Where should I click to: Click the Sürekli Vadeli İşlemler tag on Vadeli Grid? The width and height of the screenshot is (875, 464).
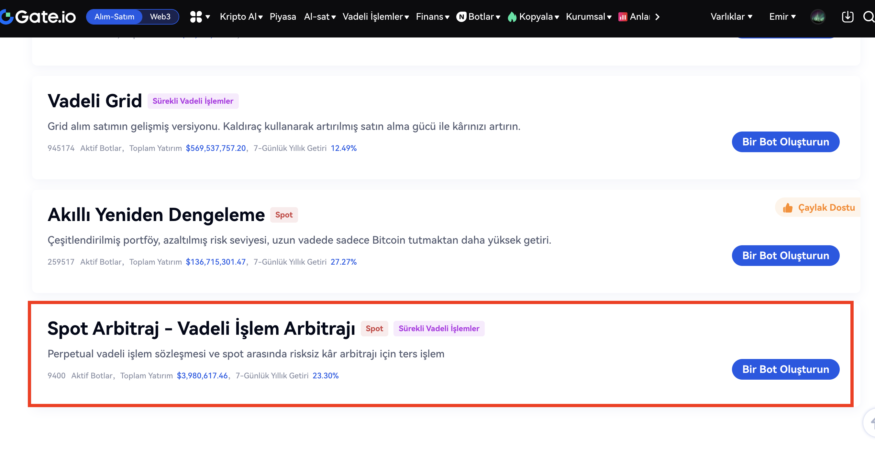[193, 101]
